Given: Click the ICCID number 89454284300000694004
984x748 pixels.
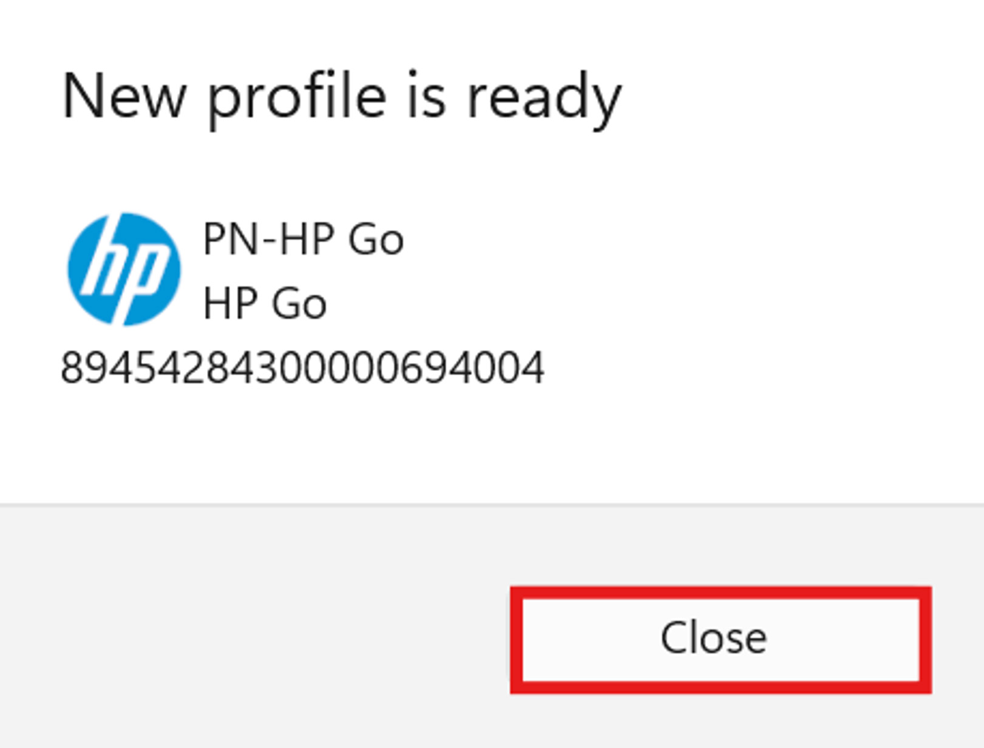Looking at the screenshot, I should pyautogui.click(x=302, y=368).
